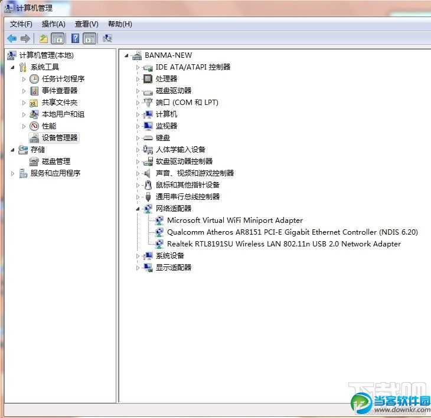Select 设备管理器 in the left tree
Screen dimensions: 431x418
point(60,138)
